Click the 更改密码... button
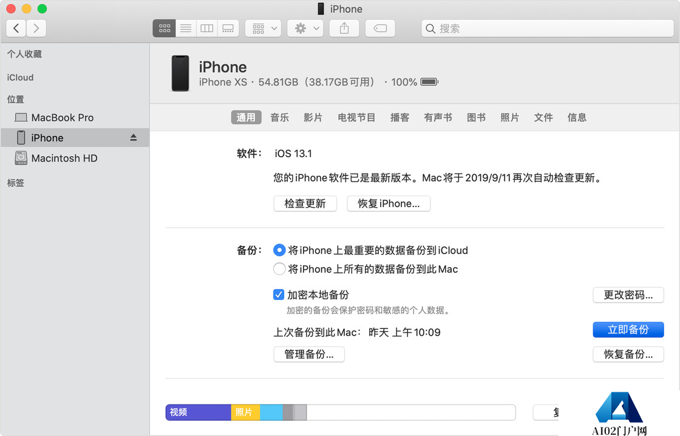 (x=628, y=295)
